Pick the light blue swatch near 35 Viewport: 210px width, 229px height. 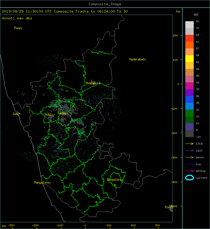[189, 106]
